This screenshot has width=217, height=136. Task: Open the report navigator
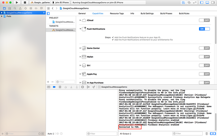(x=41, y=8)
